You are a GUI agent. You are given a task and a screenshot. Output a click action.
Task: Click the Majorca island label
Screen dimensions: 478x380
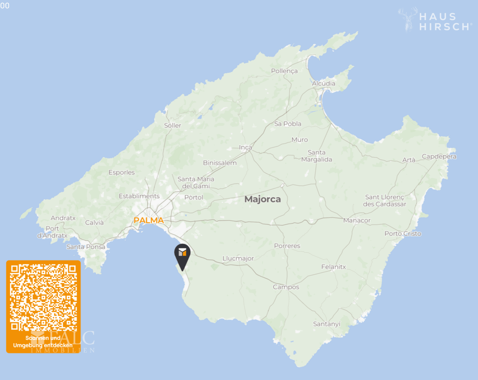click(x=263, y=199)
